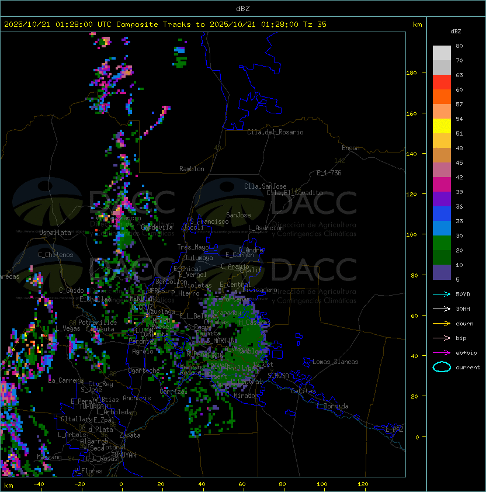Click the 180 tick on the vertical axis
486x492 pixels.
click(411, 73)
